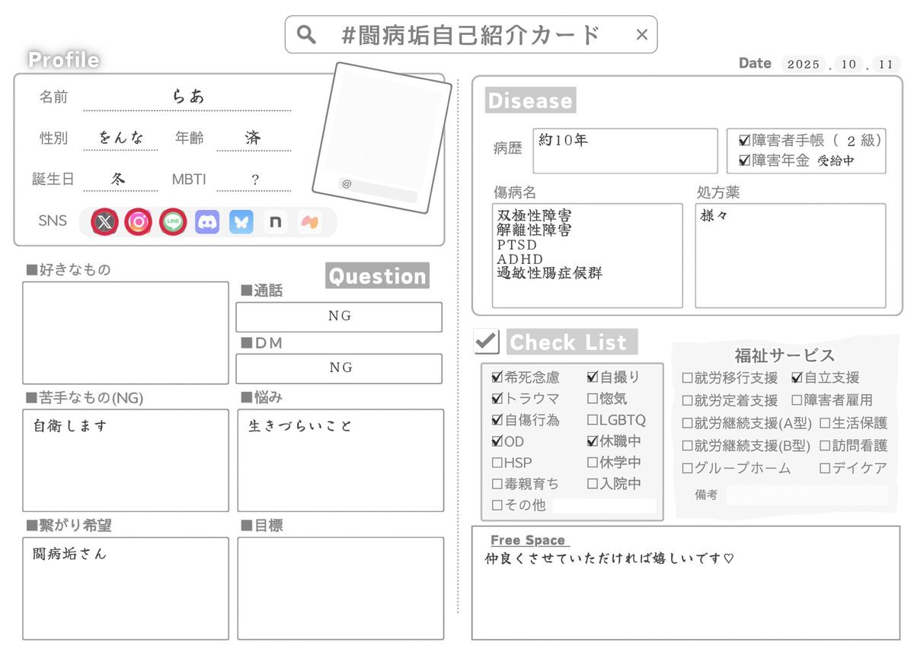Select the note 'n' icon

[275, 222]
